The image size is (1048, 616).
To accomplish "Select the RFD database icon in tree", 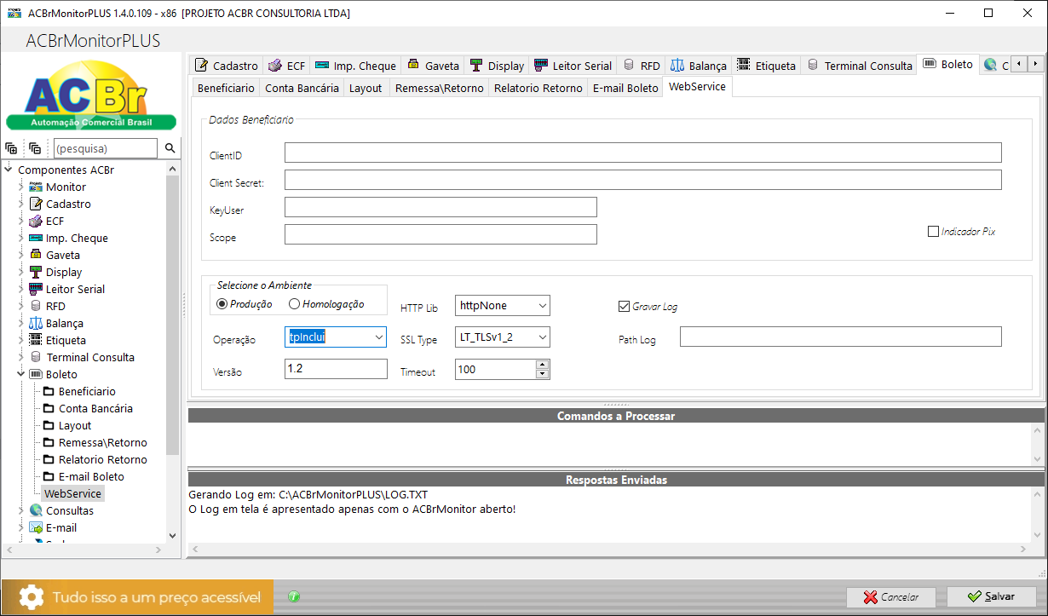I will 36,306.
